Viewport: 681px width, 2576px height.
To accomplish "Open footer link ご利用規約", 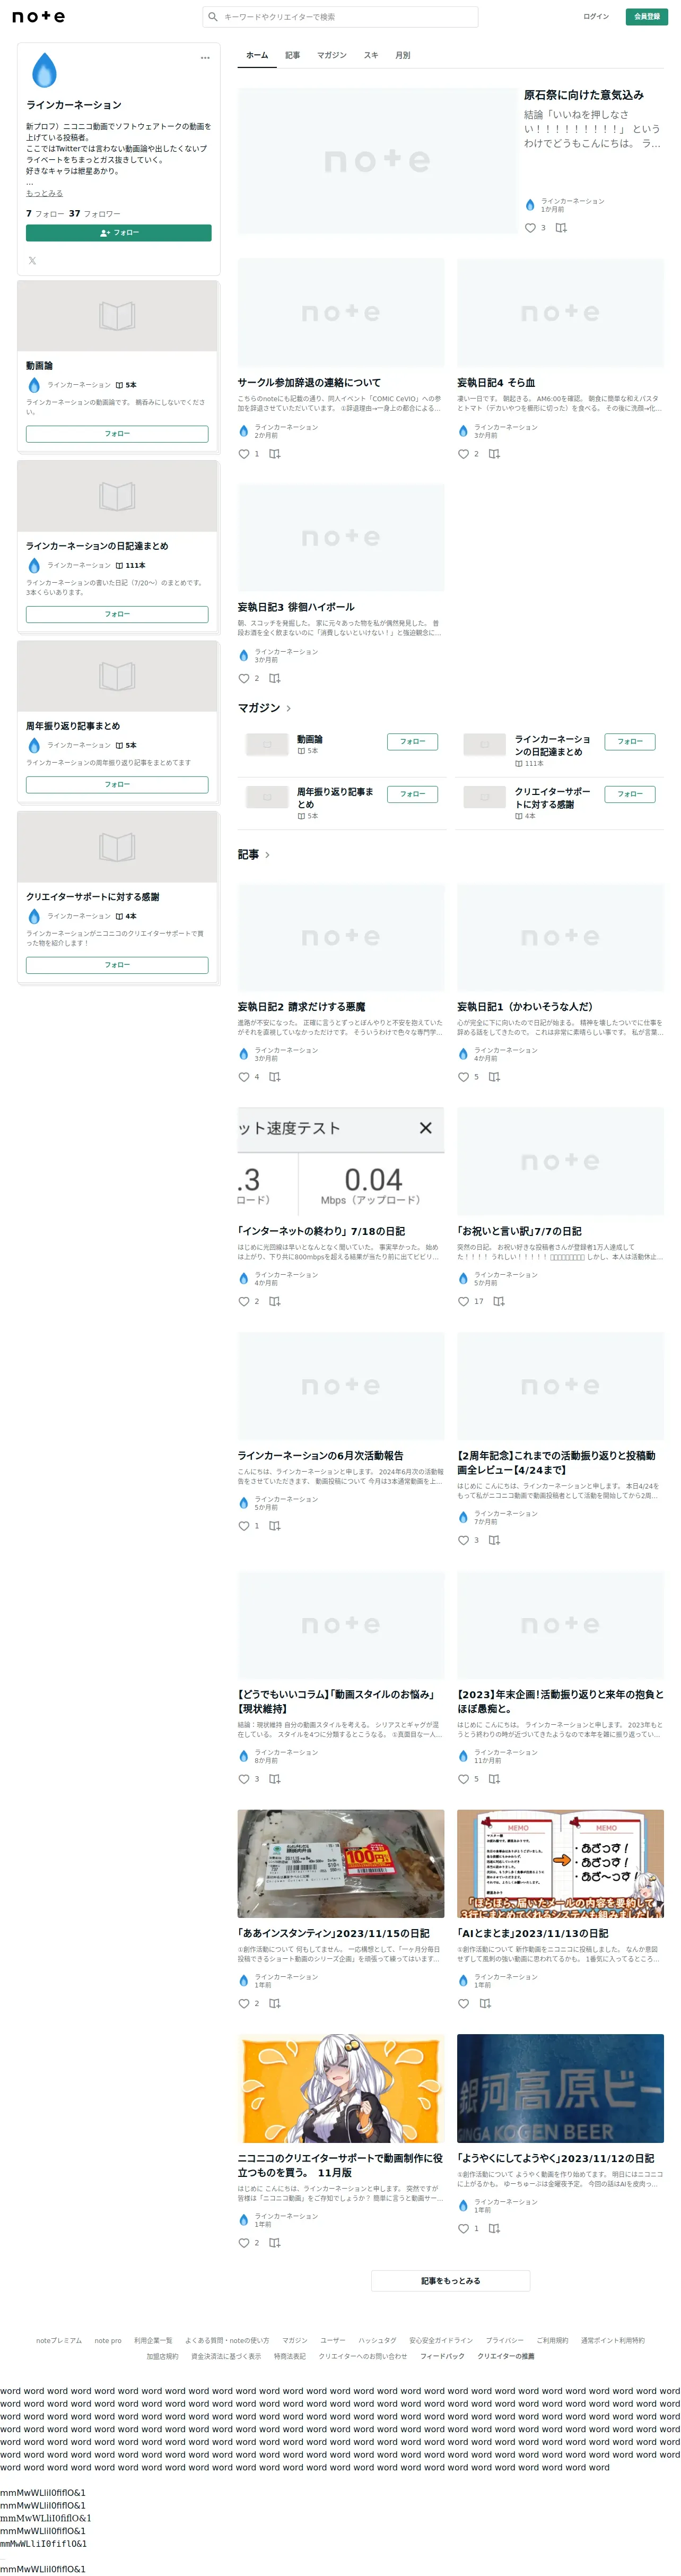I will [x=552, y=2341].
